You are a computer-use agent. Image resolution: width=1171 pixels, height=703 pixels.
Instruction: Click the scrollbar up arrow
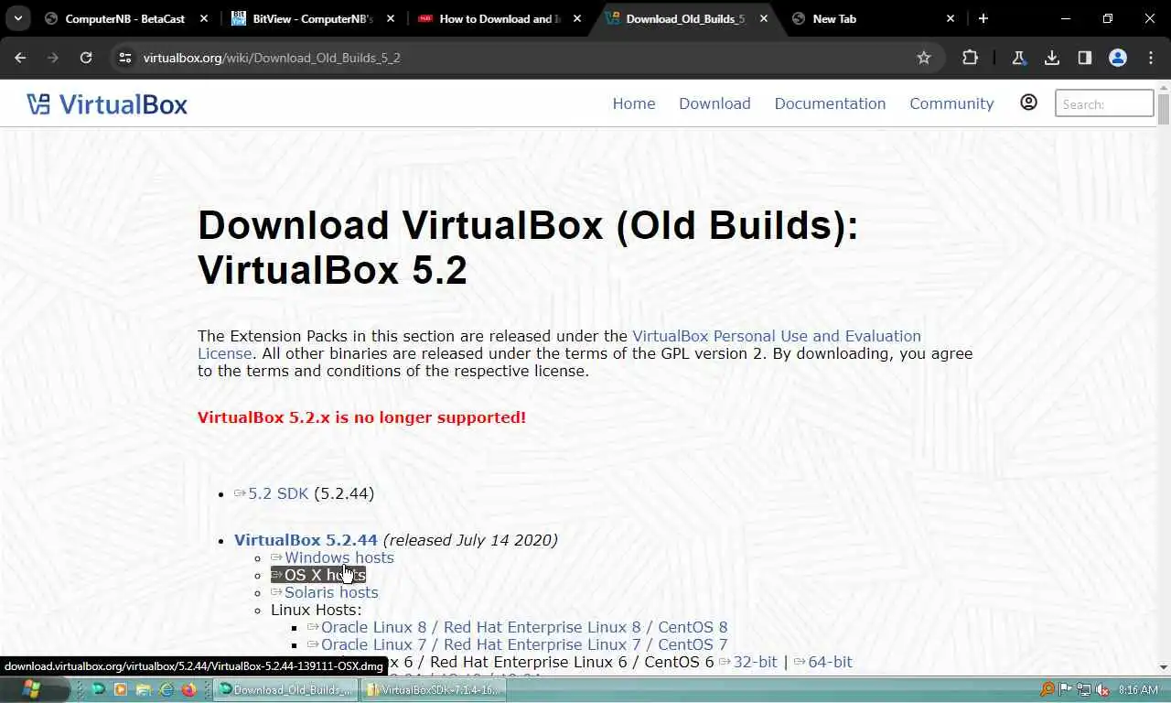point(1164,86)
